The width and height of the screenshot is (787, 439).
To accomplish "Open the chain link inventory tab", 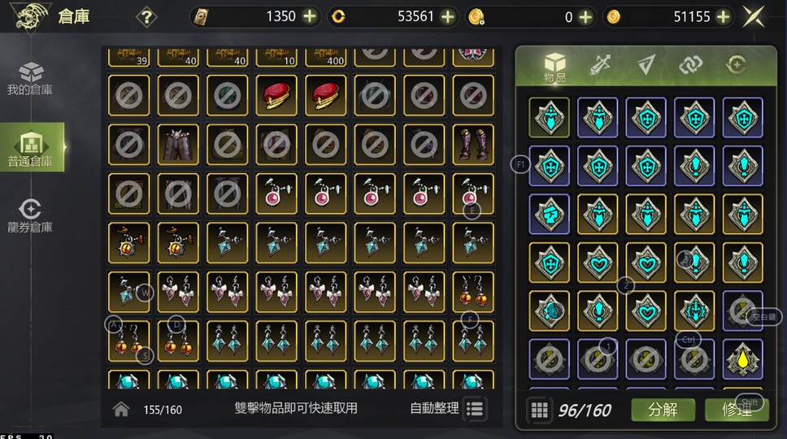I will pos(690,65).
